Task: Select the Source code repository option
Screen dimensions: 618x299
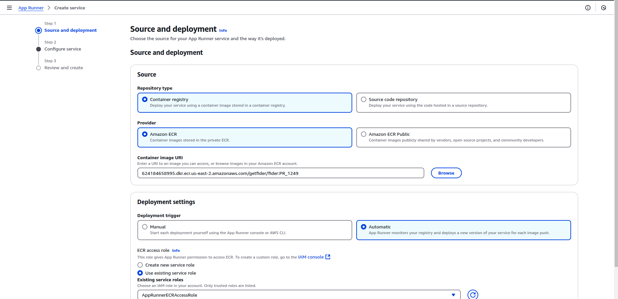Action: (364, 99)
